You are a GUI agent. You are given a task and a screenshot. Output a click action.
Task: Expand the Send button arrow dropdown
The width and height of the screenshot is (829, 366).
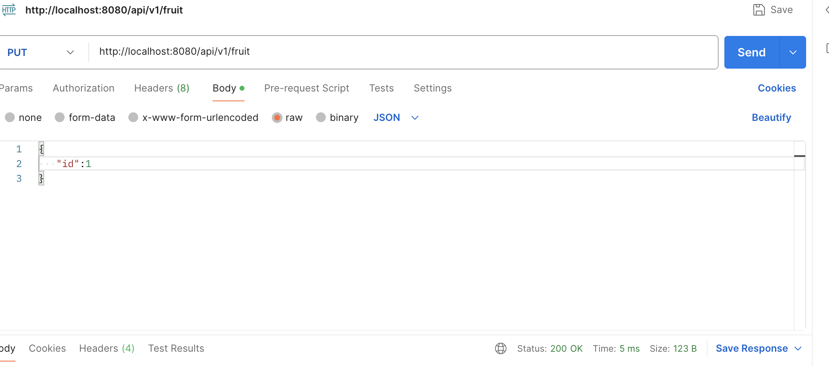[793, 52]
